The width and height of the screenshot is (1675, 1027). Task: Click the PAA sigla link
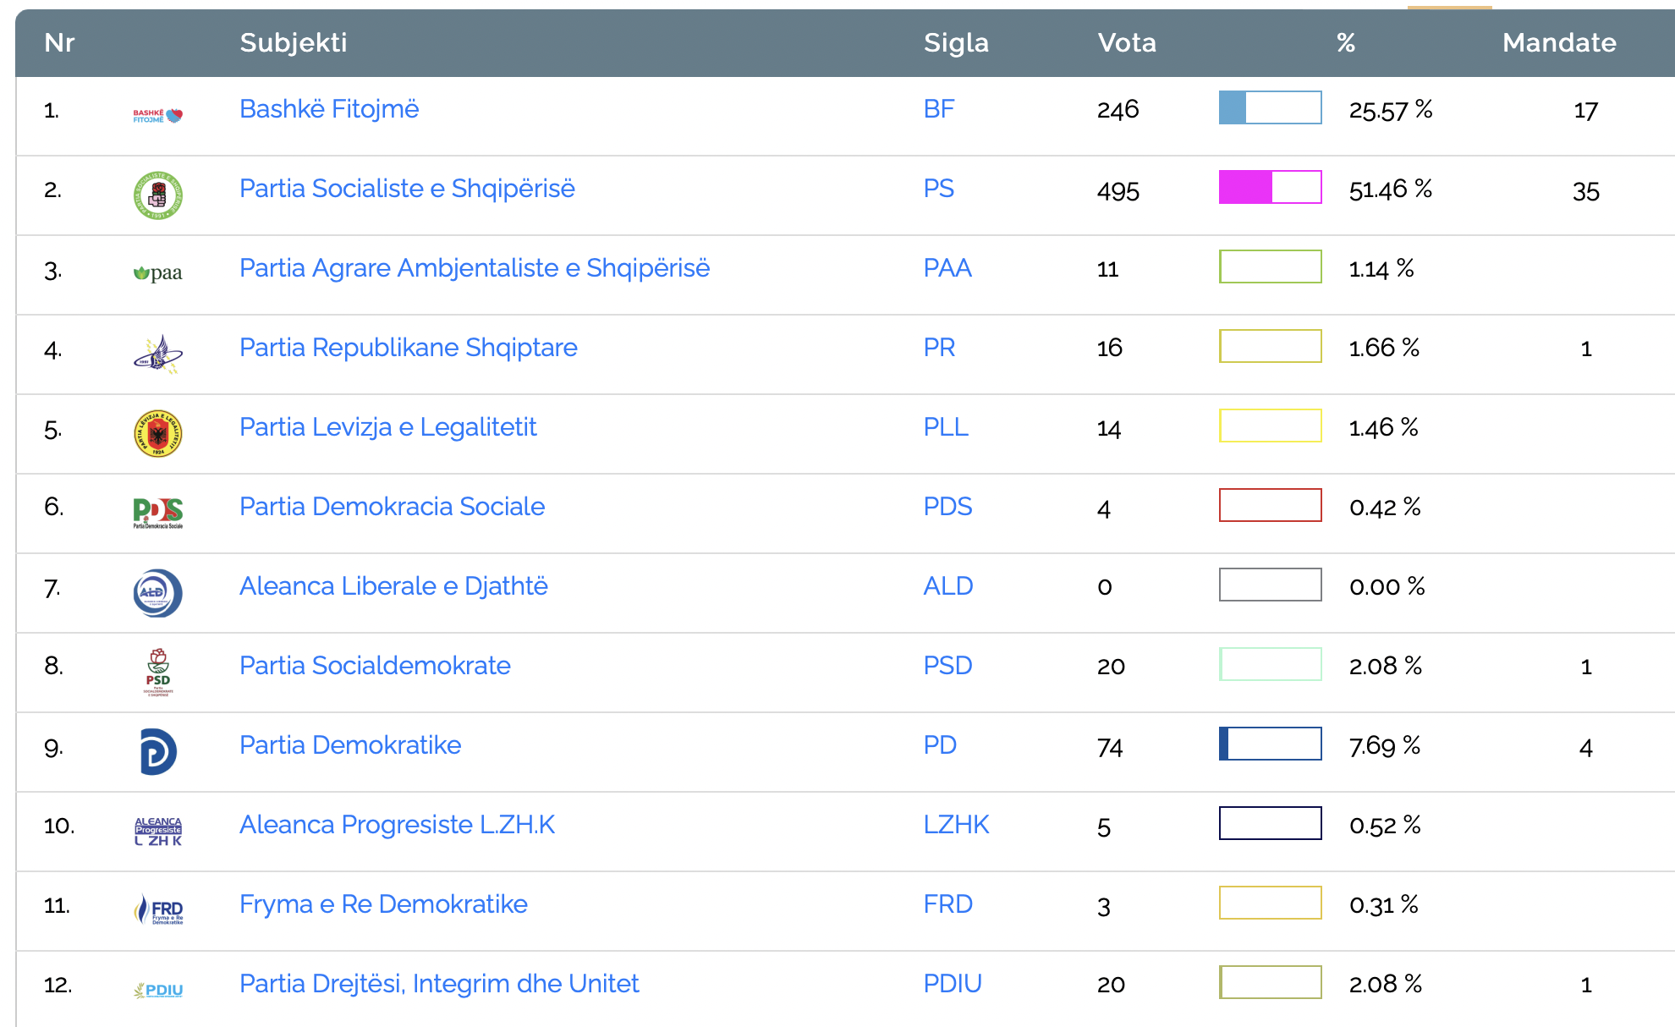coord(947,268)
